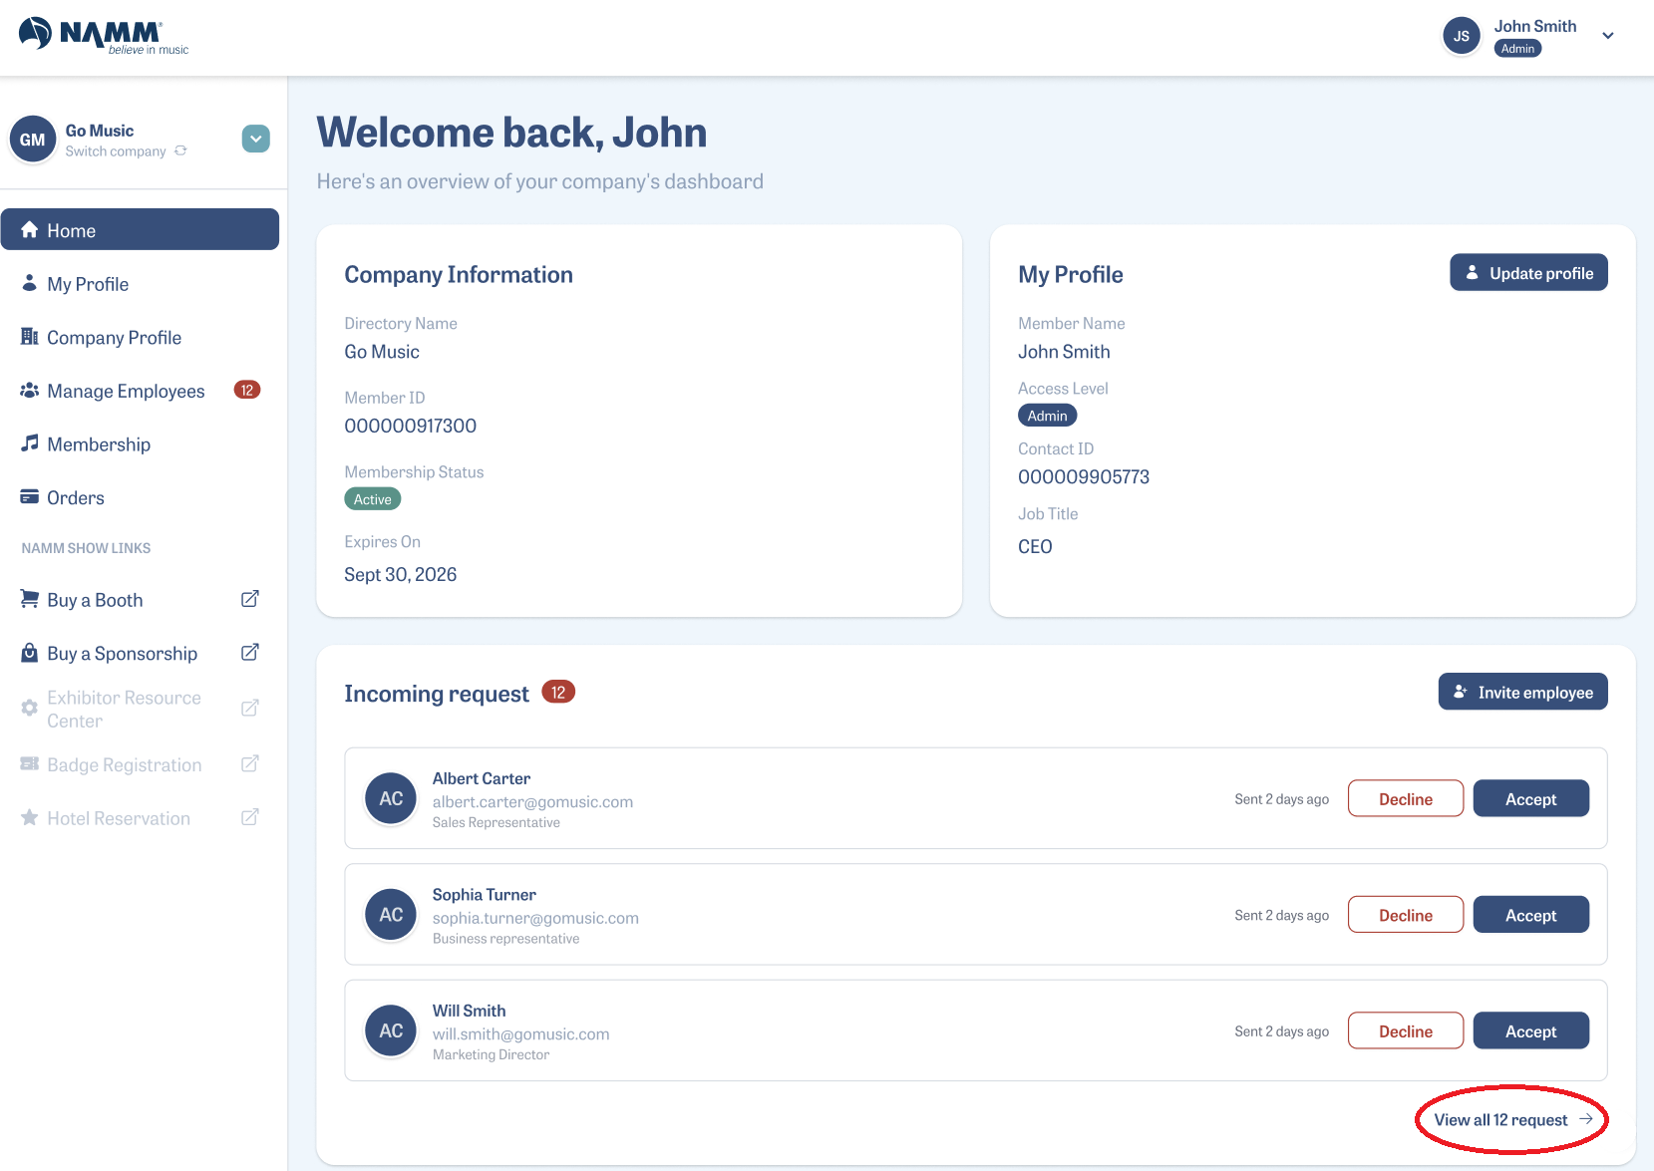Viewport: 1654px width, 1171px height.
Task: Click the NAMM logo in the header
Action: point(104,36)
